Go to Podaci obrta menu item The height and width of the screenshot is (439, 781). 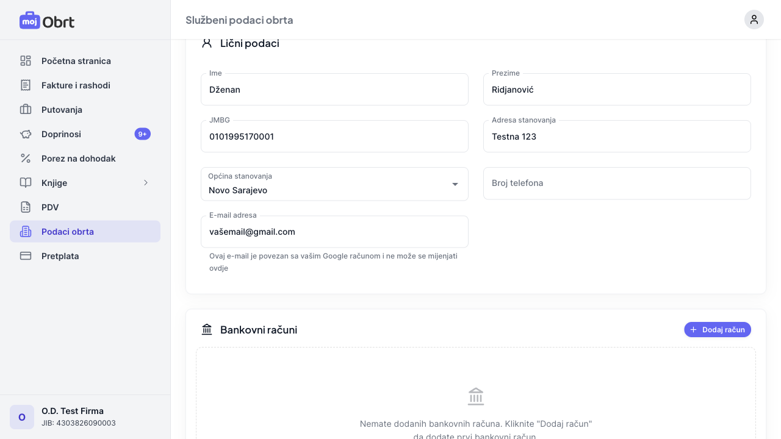point(85,232)
